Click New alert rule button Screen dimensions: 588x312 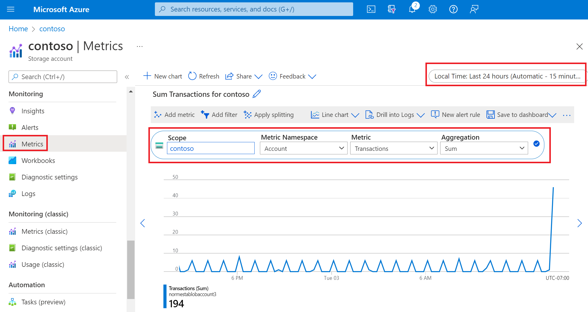point(456,115)
